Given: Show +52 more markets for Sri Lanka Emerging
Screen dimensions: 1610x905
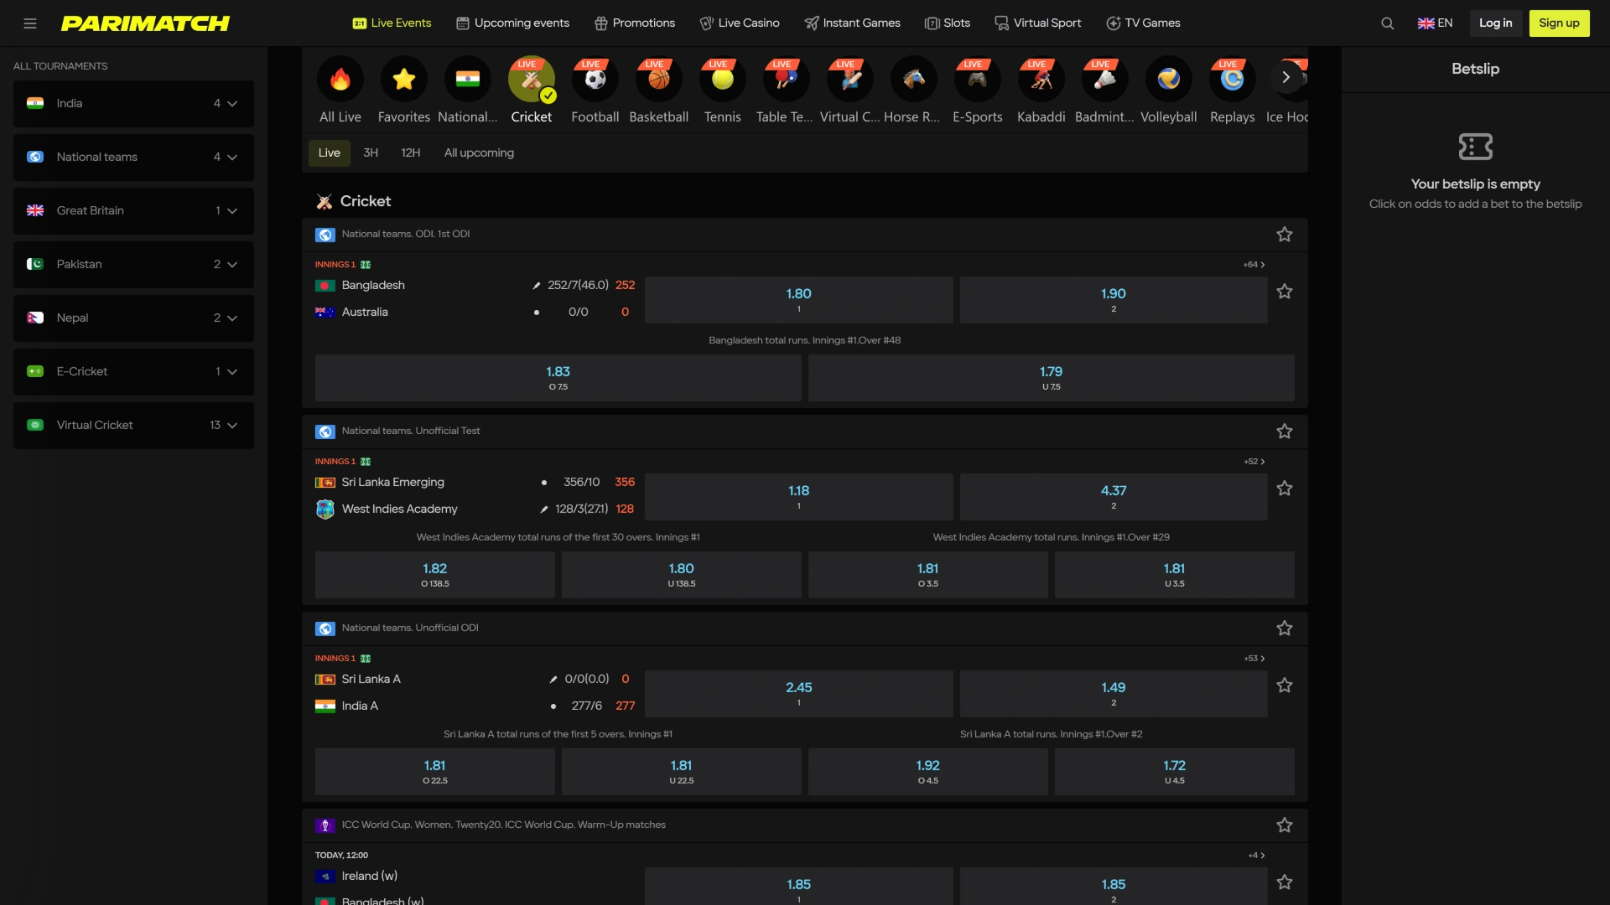Looking at the screenshot, I should (1254, 462).
